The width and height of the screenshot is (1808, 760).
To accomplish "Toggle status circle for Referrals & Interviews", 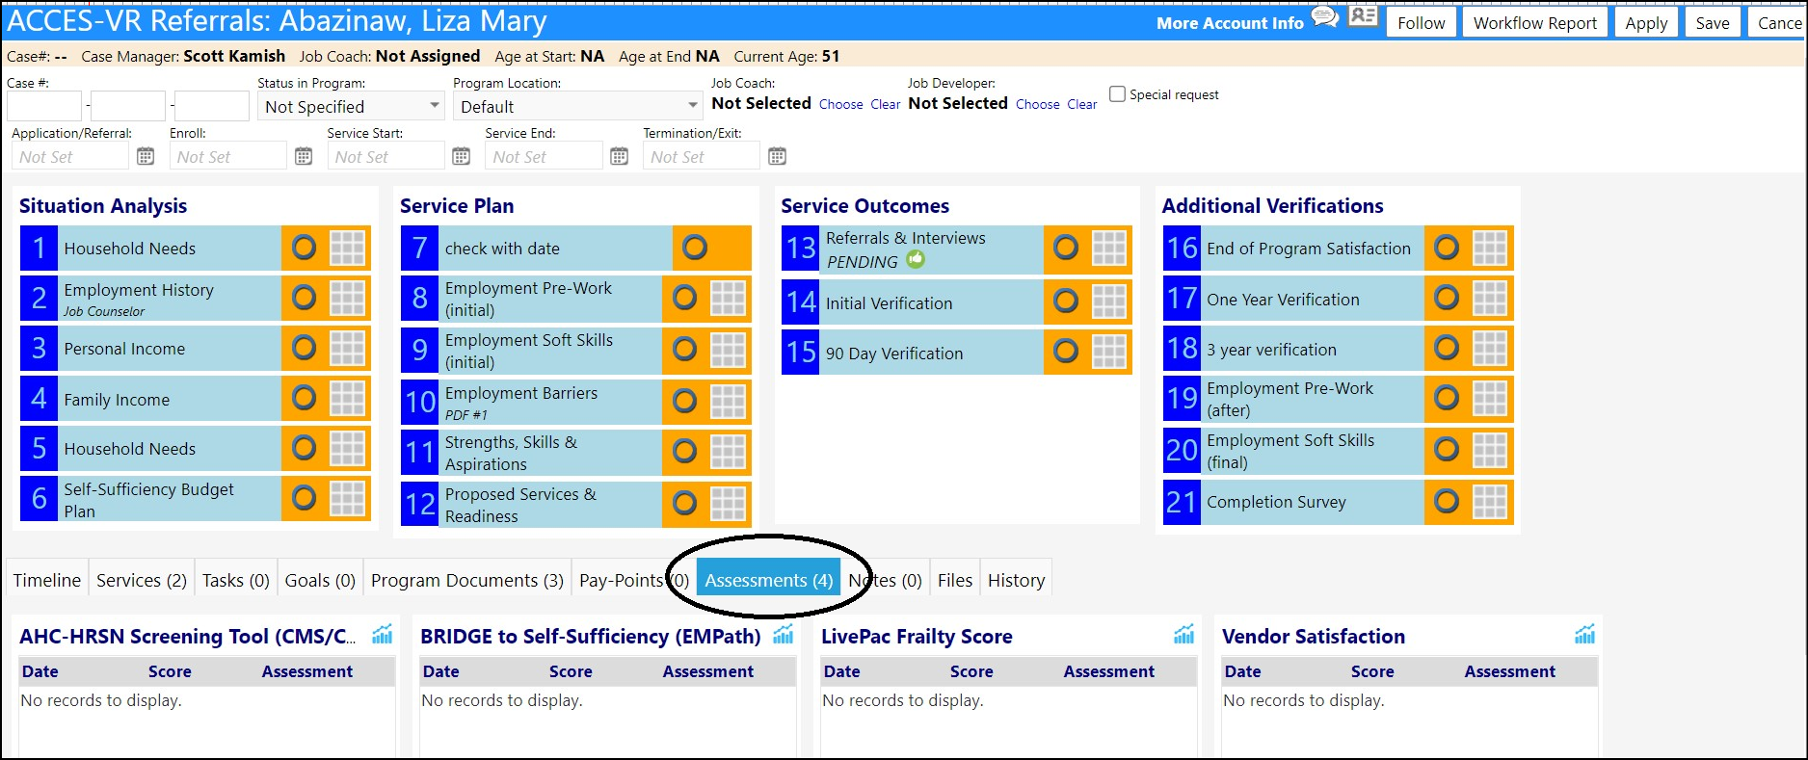I will (1066, 248).
